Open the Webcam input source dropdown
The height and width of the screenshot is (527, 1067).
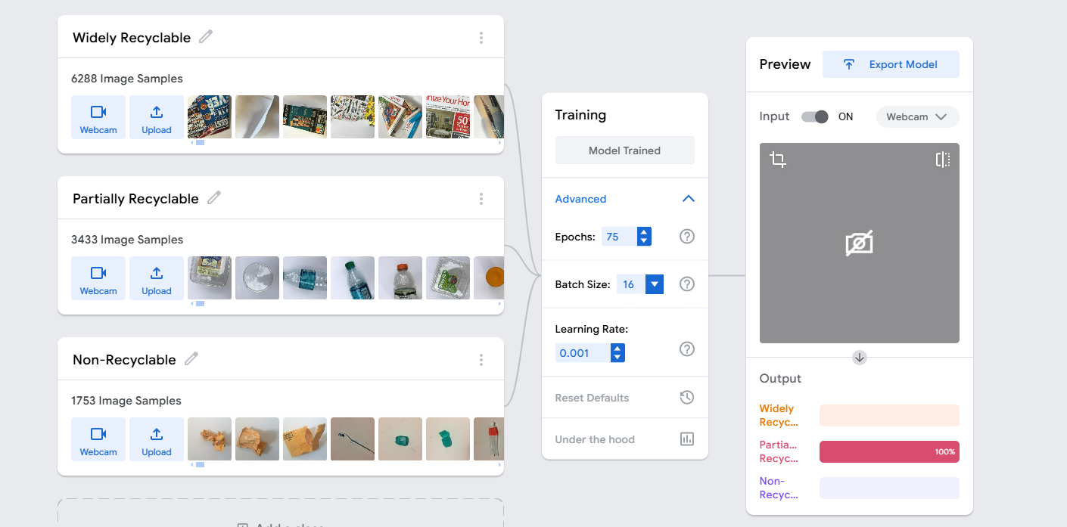(917, 116)
